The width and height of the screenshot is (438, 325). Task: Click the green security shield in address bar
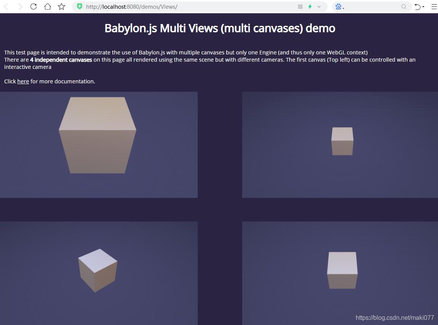pyautogui.click(x=80, y=6)
